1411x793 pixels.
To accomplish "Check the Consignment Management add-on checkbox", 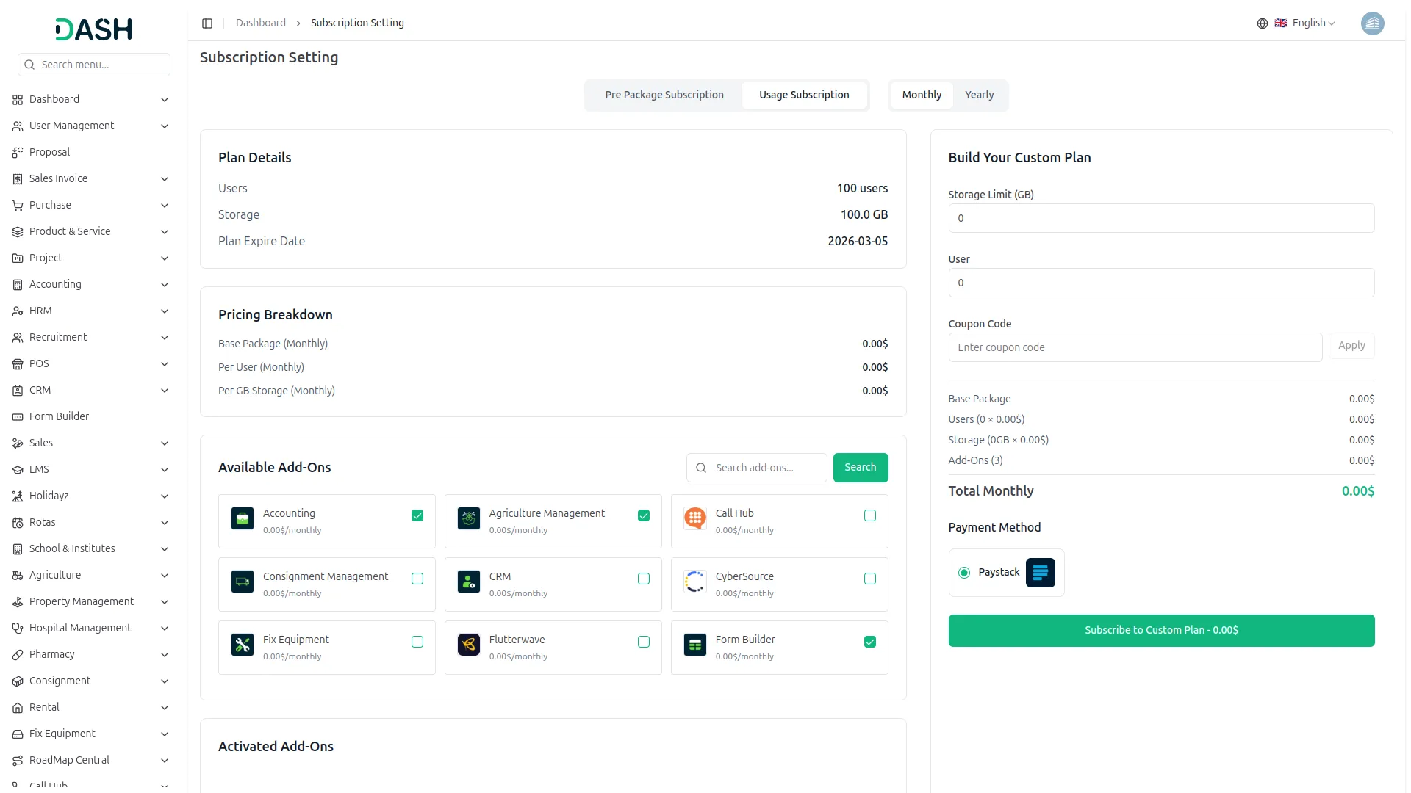I will click(x=417, y=579).
